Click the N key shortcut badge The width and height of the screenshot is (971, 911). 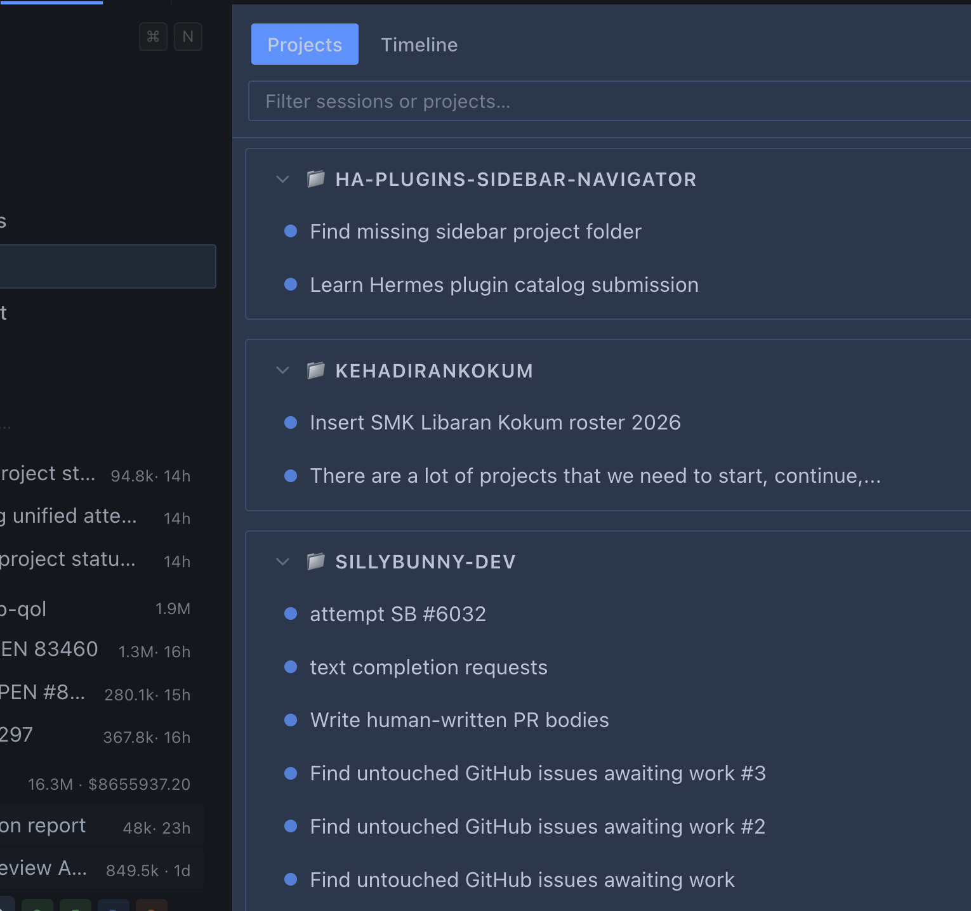(188, 37)
